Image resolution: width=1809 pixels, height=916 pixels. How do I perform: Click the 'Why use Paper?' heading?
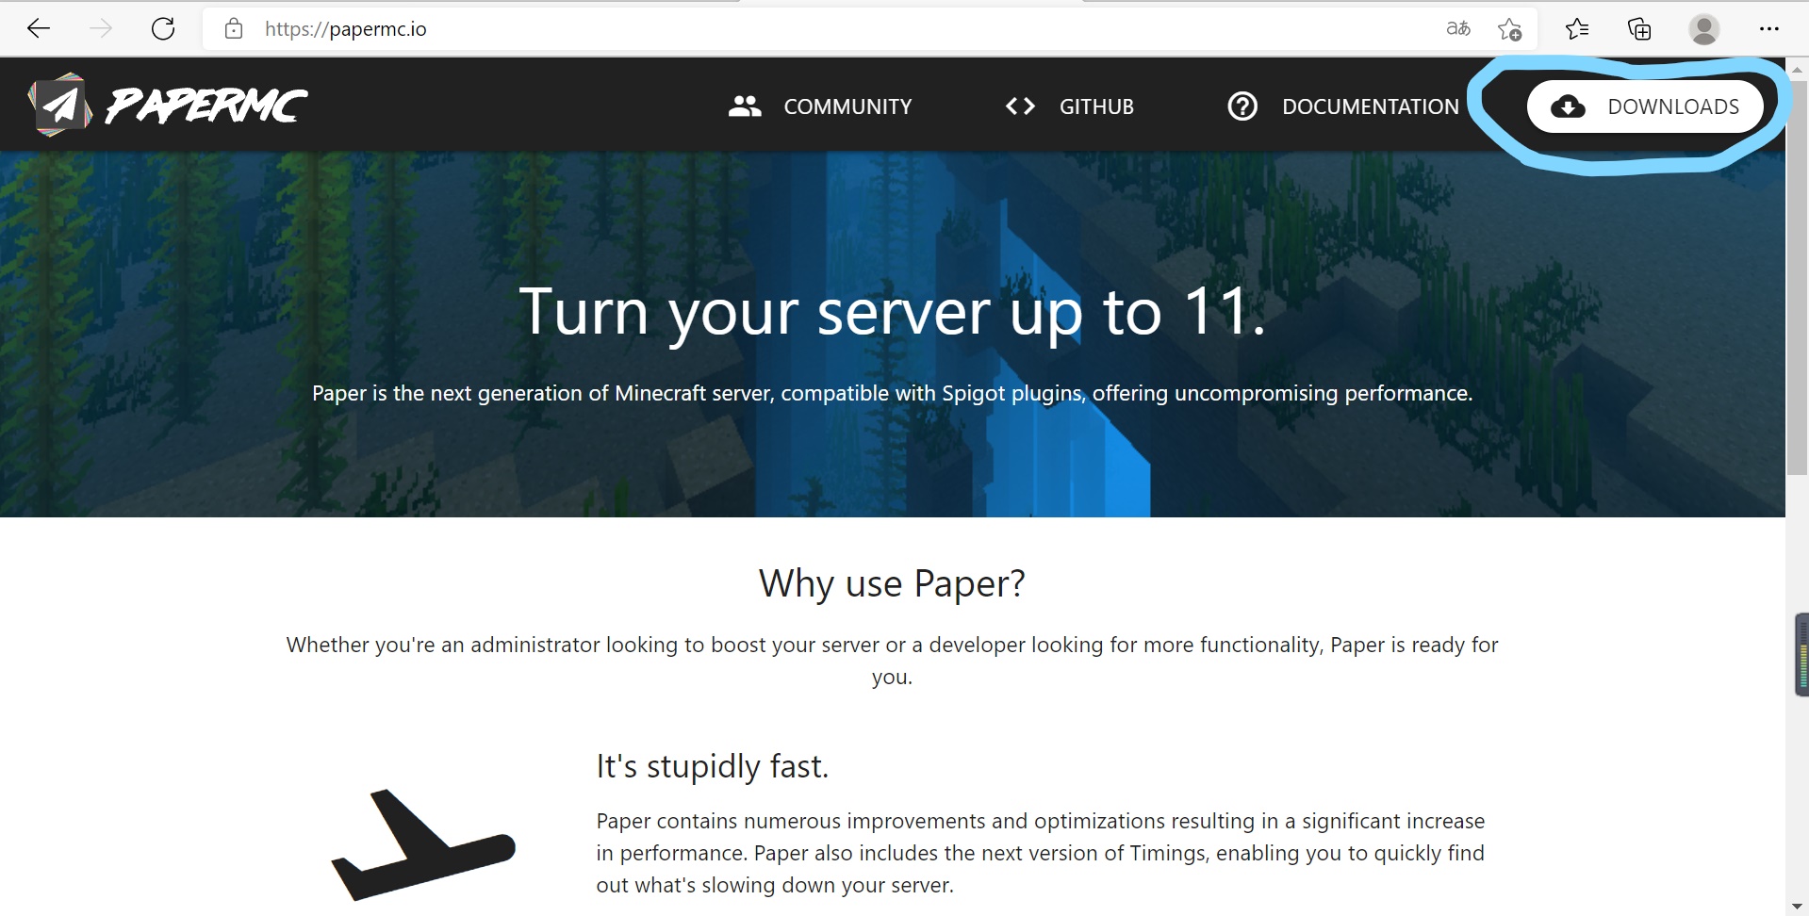[x=892, y=584]
